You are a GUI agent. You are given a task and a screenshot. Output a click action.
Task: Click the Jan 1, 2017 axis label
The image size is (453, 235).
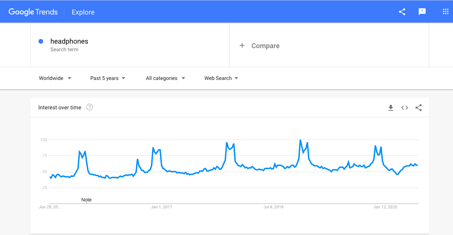162,207
